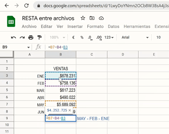This screenshot has height=134, width=169.
Task: Click cell with $617.223
Action: (60, 90)
